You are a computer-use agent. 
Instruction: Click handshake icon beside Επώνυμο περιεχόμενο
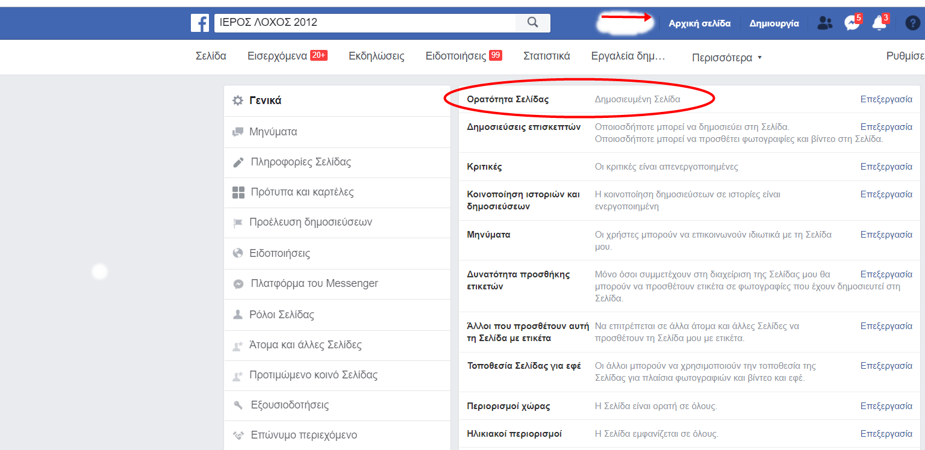(x=238, y=436)
